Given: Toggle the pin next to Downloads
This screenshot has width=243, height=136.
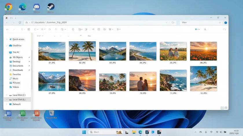Looking at the screenshot, I should pos(29,70).
